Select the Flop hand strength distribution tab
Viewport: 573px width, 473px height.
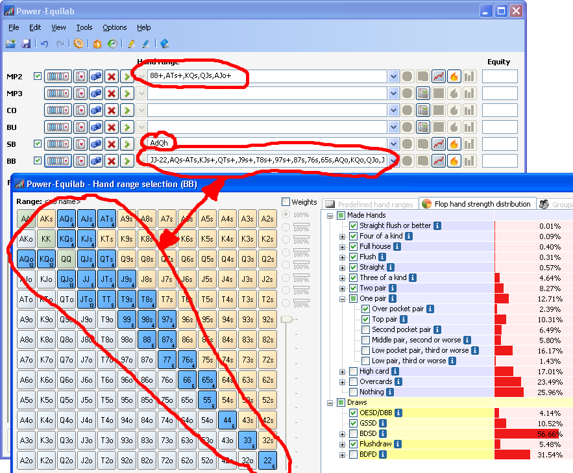477,204
